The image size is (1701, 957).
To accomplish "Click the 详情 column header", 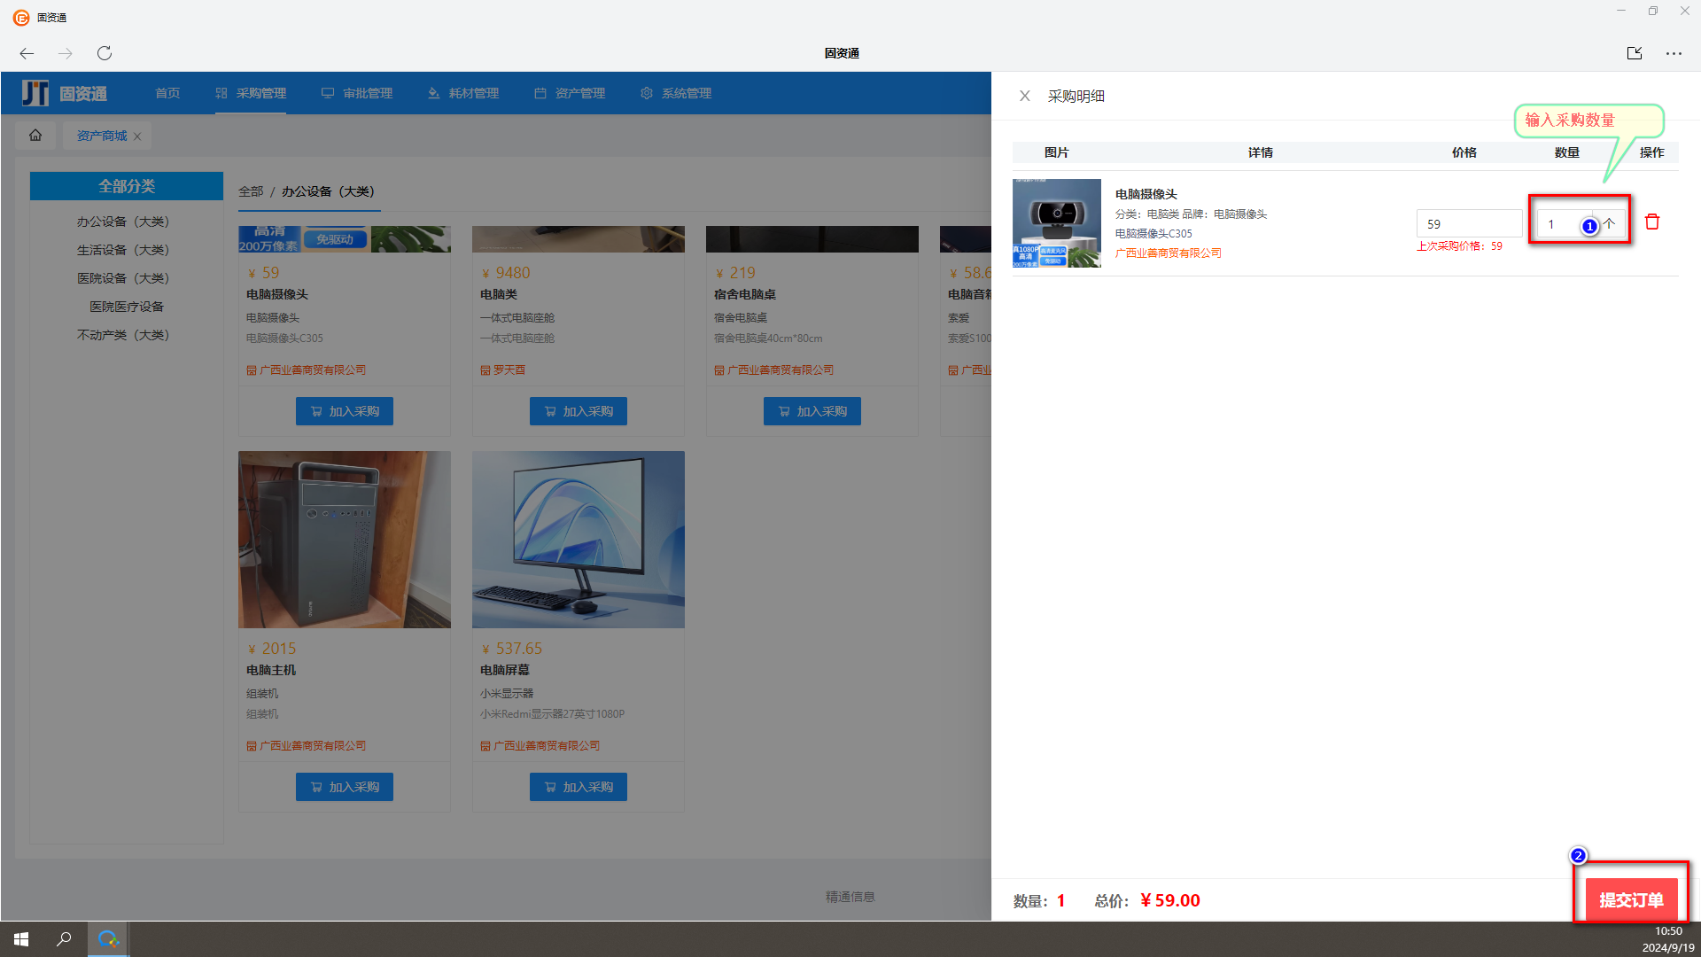I will pos(1260,152).
